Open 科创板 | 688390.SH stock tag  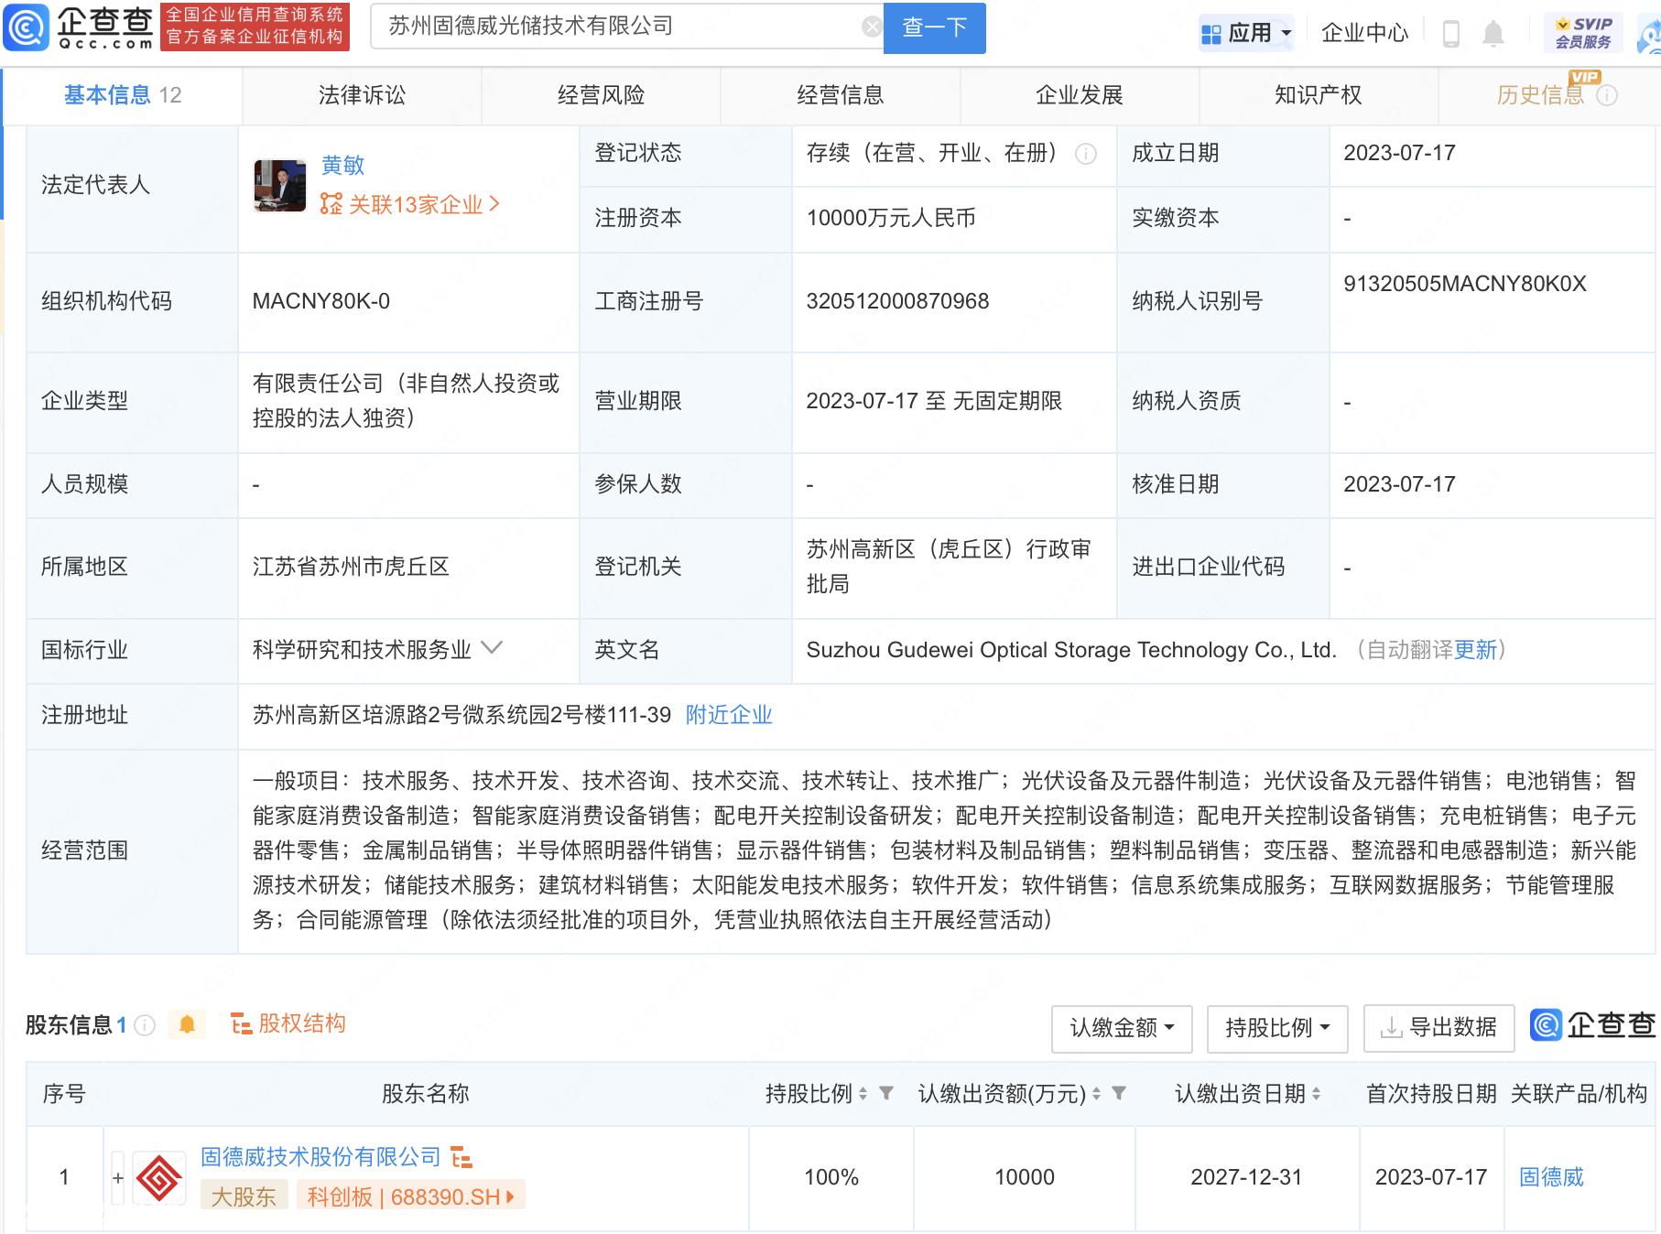(x=410, y=1196)
